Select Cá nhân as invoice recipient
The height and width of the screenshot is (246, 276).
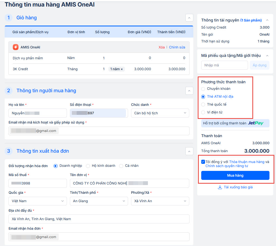tap(121, 166)
